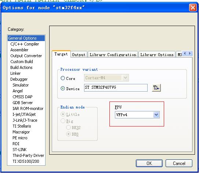Select Build Actions category
Viewport: 199px width, 173px height.
[21, 67]
